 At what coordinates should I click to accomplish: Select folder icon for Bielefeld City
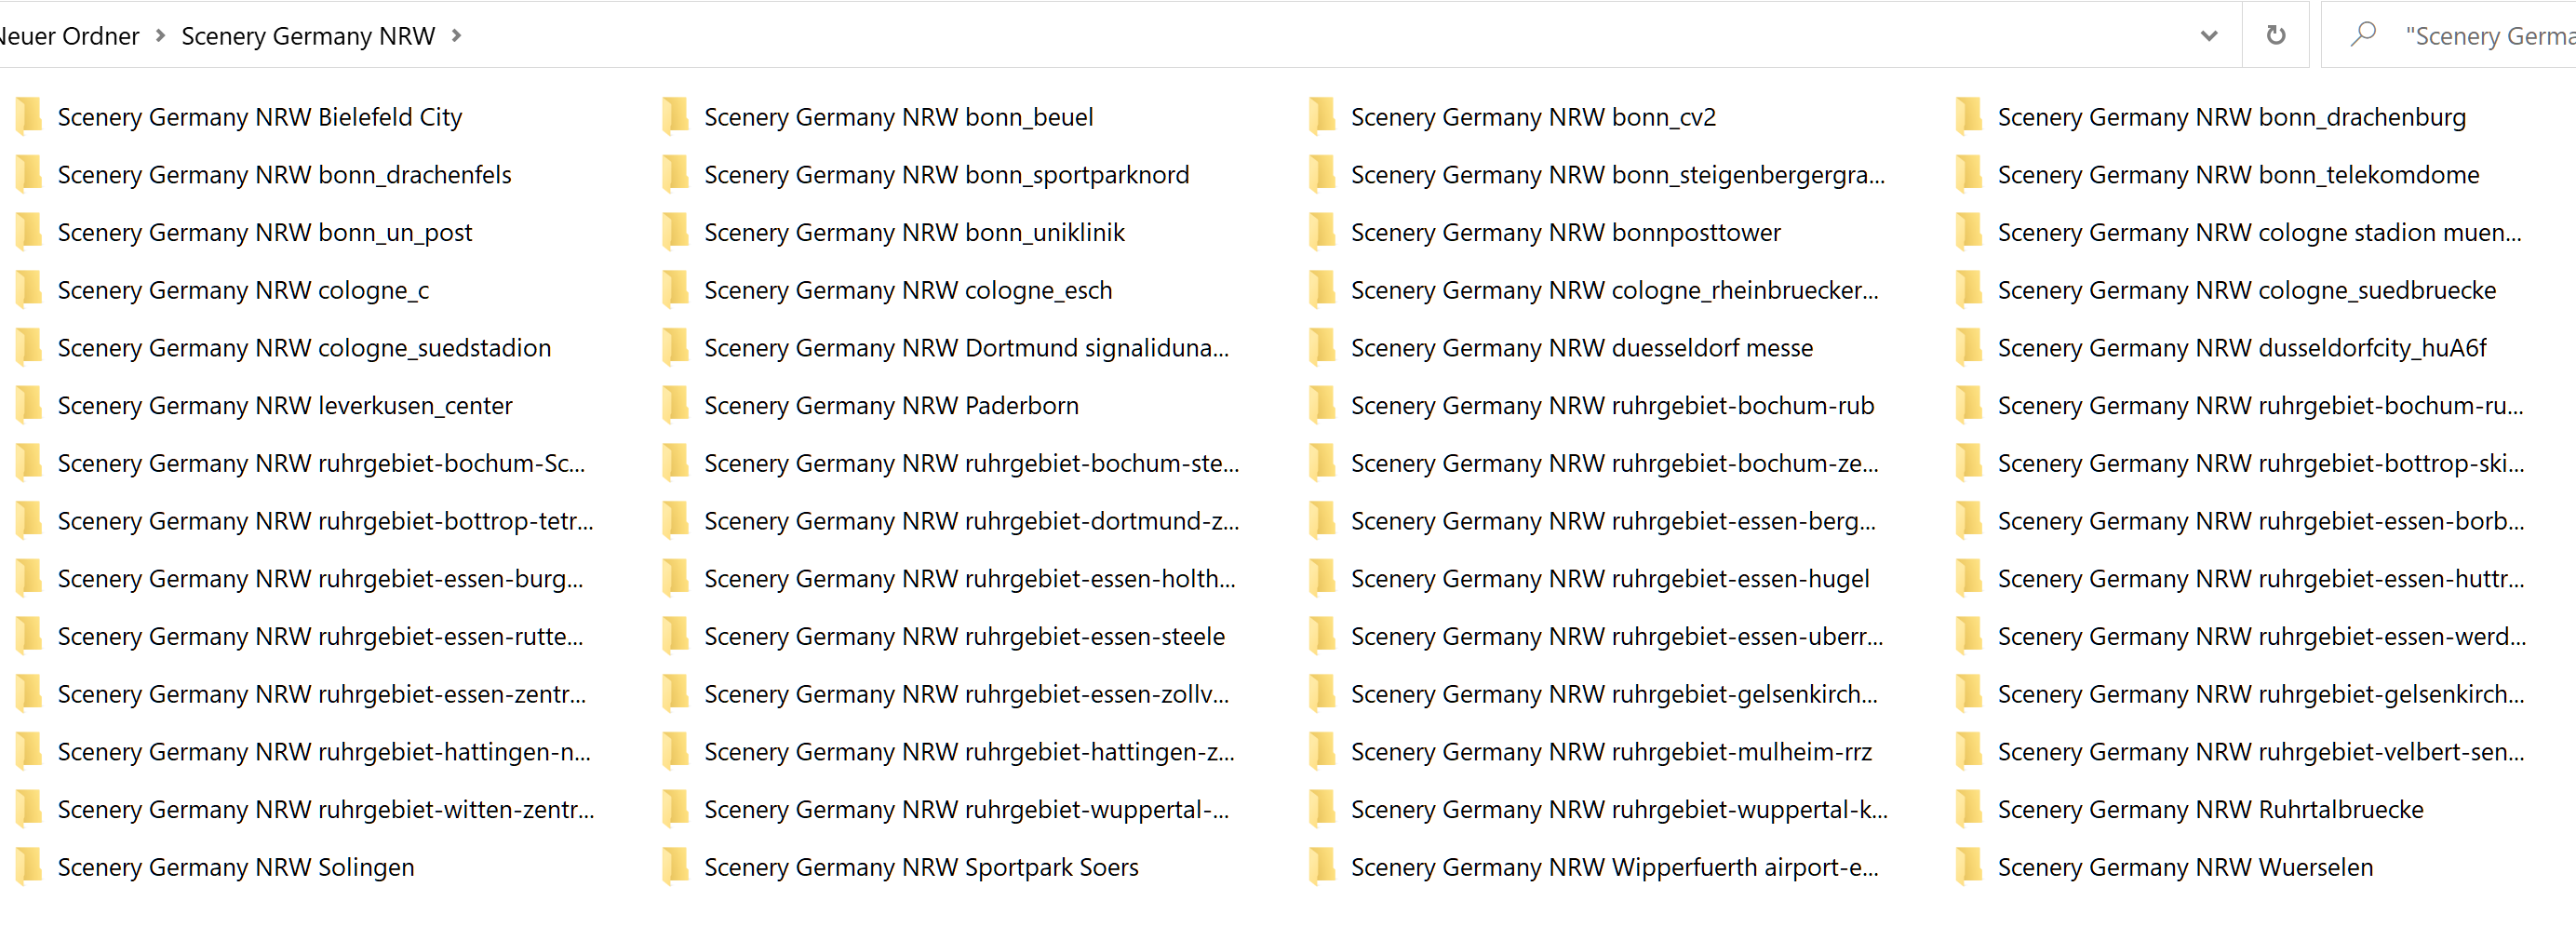(28, 116)
